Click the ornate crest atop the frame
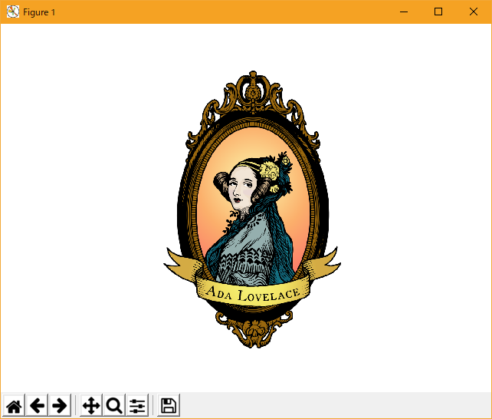 click(252, 91)
